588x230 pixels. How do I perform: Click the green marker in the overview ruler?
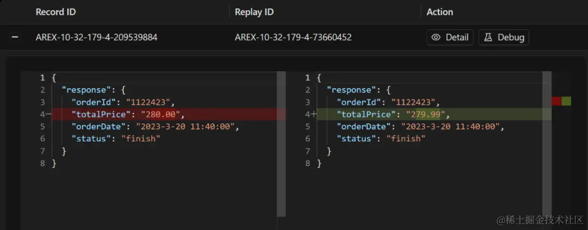(x=566, y=101)
